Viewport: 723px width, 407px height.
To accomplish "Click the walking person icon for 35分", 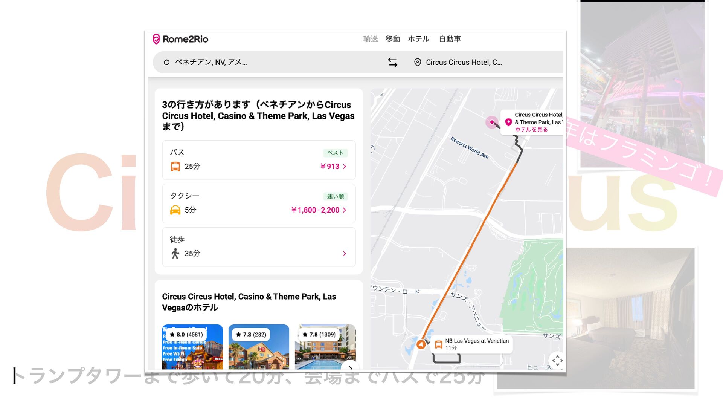I will pyautogui.click(x=175, y=254).
